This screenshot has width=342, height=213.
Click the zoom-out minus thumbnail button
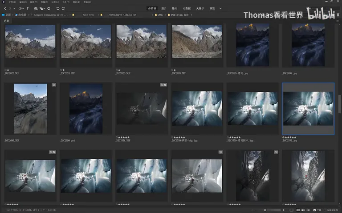(252, 210)
